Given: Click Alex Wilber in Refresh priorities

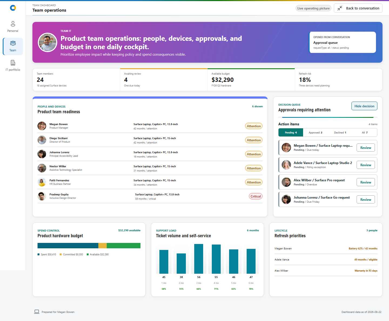Looking at the screenshot, I should click(281, 271).
